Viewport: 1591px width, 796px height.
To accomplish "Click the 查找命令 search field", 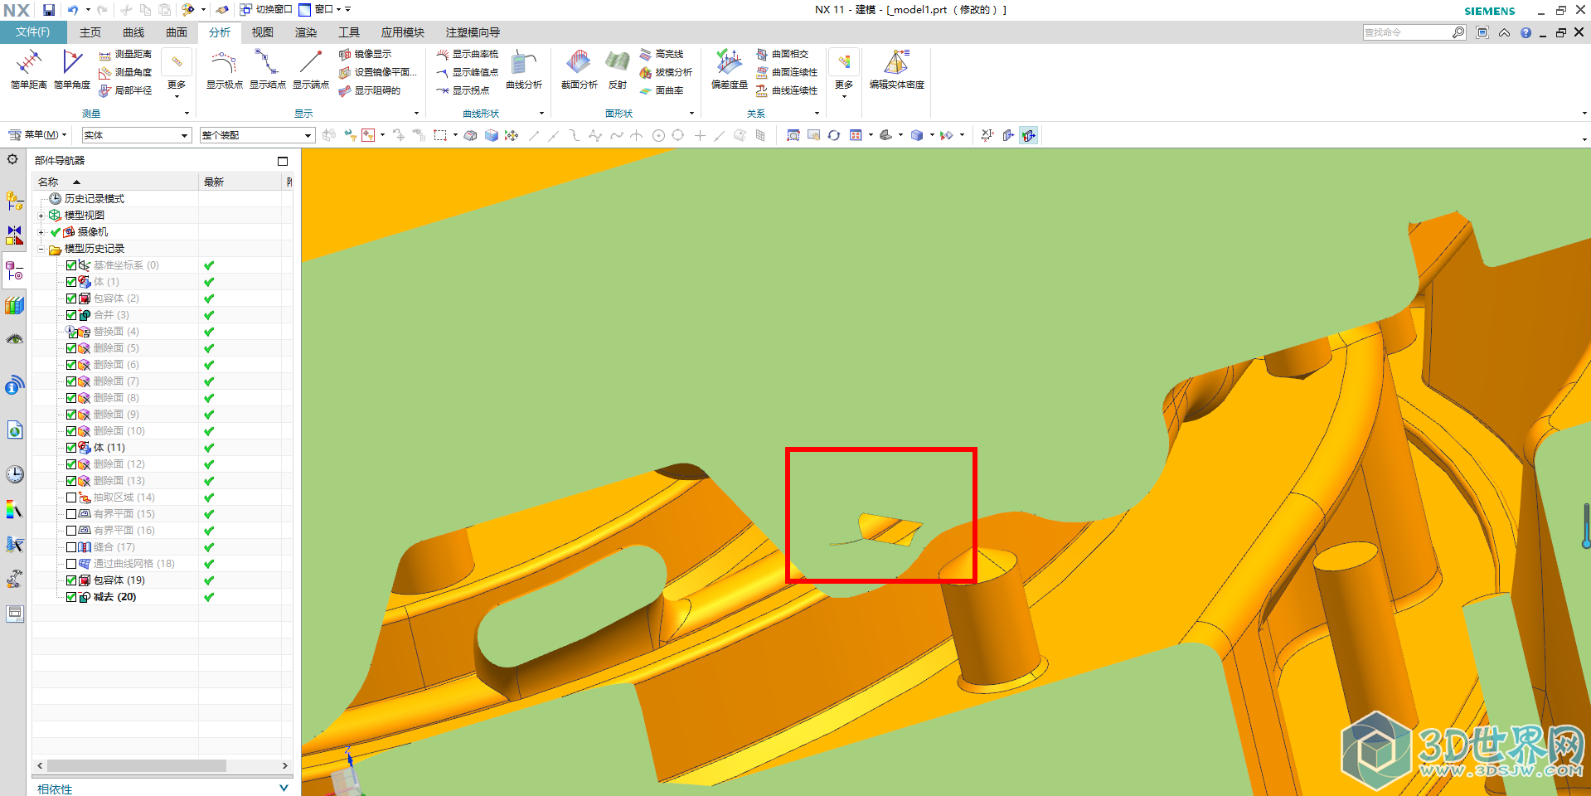I will coord(1407,32).
